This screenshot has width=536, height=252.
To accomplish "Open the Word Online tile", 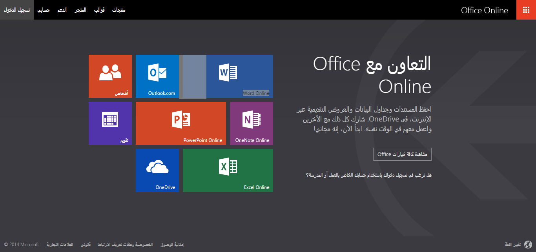I will coord(239,76).
